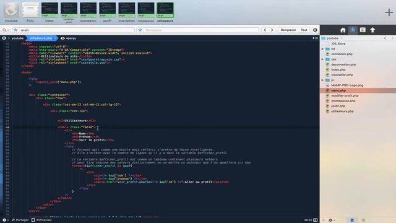Go back in sidebar file browser
The width and height of the screenshot is (396, 223).
[385, 38]
